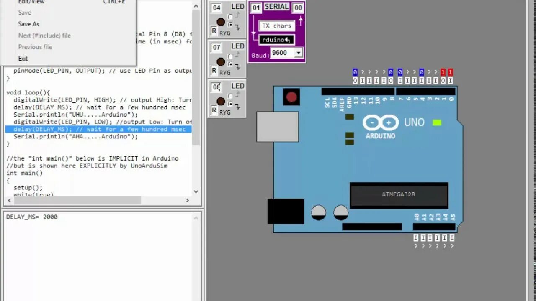Click the pin 1 direction box above the board
Screen dimensions: 536x301
click(443, 81)
